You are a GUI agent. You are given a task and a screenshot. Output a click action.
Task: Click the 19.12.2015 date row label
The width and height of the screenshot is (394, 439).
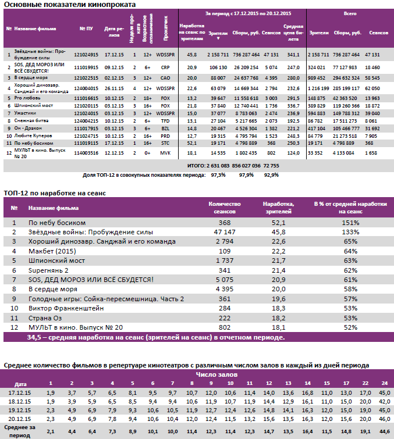(20, 409)
